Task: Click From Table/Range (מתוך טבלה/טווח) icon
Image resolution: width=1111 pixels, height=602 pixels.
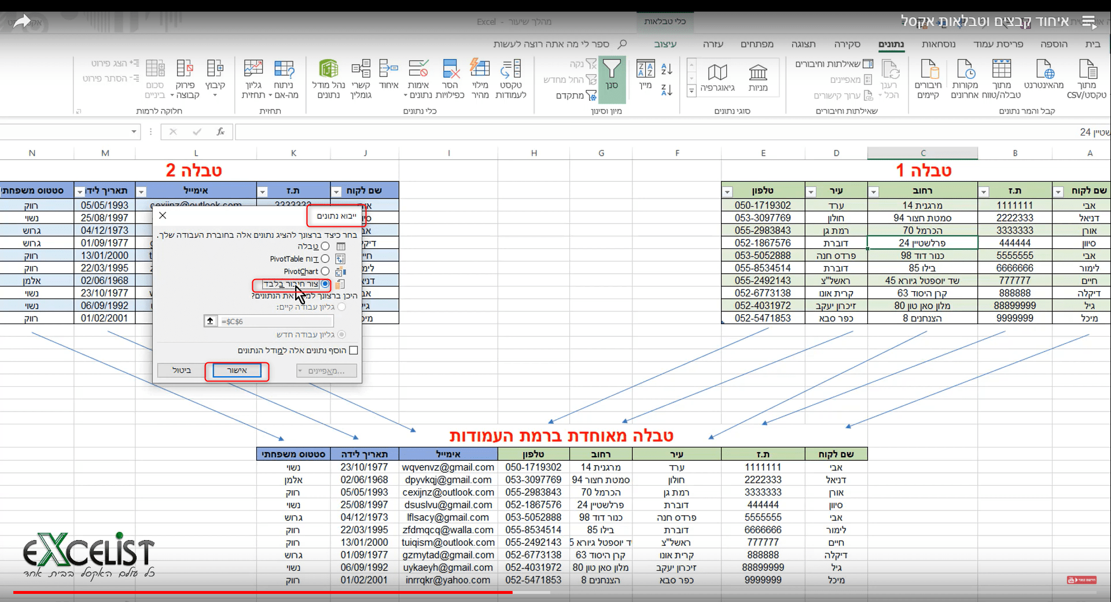Action: pyautogui.click(x=1002, y=69)
